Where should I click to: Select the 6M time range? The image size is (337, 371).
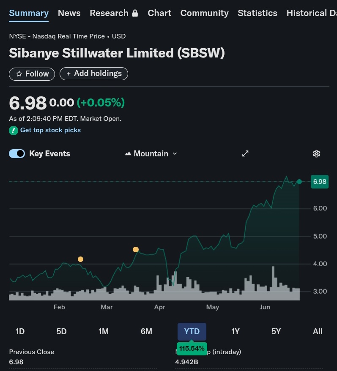(146, 331)
